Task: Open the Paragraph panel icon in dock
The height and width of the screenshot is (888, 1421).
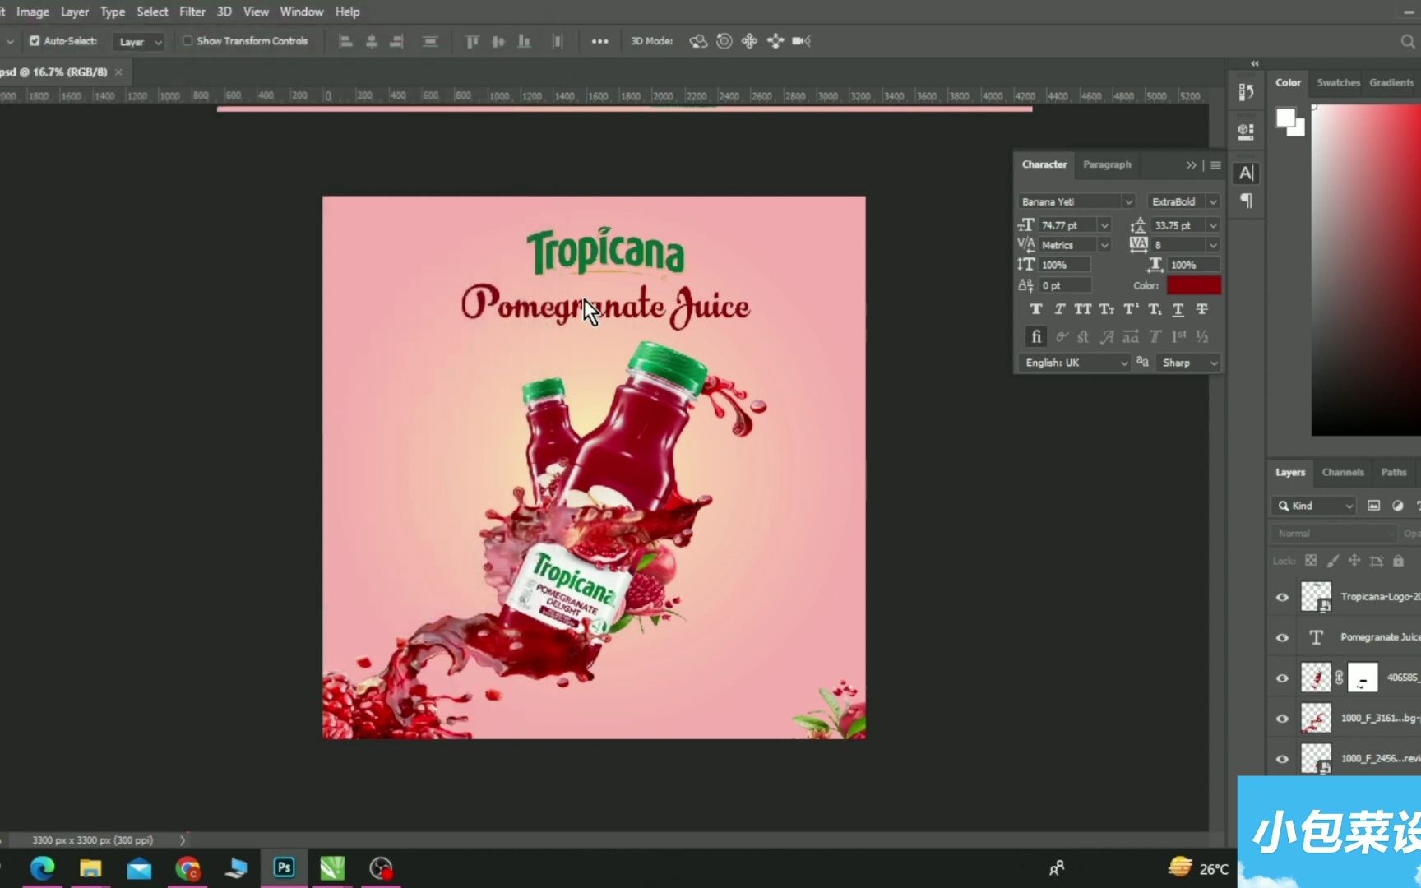Action: click(x=1247, y=201)
